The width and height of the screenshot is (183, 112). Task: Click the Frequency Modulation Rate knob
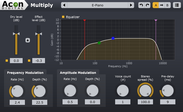click(17, 91)
